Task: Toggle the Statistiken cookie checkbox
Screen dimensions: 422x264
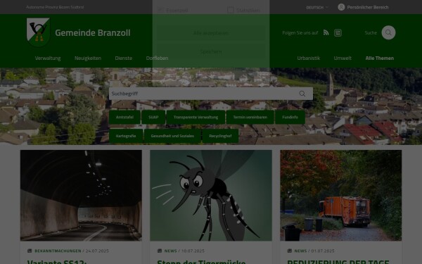Action: point(231,10)
